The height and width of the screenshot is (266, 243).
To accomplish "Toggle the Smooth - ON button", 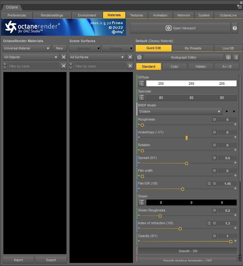I will point(188,251).
